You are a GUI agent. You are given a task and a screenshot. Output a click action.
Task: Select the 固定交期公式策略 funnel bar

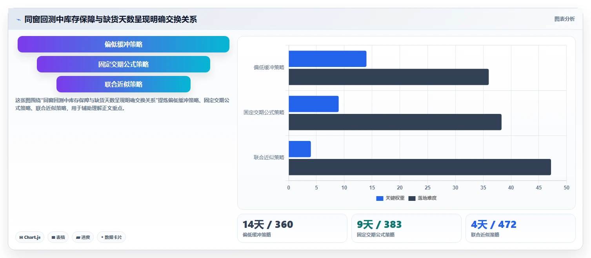(124, 64)
